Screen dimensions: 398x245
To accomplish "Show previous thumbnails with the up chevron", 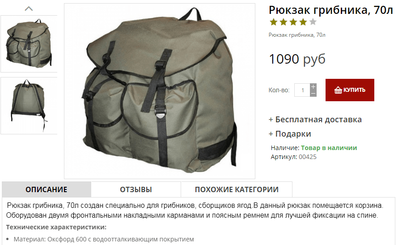I will (29, 9).
